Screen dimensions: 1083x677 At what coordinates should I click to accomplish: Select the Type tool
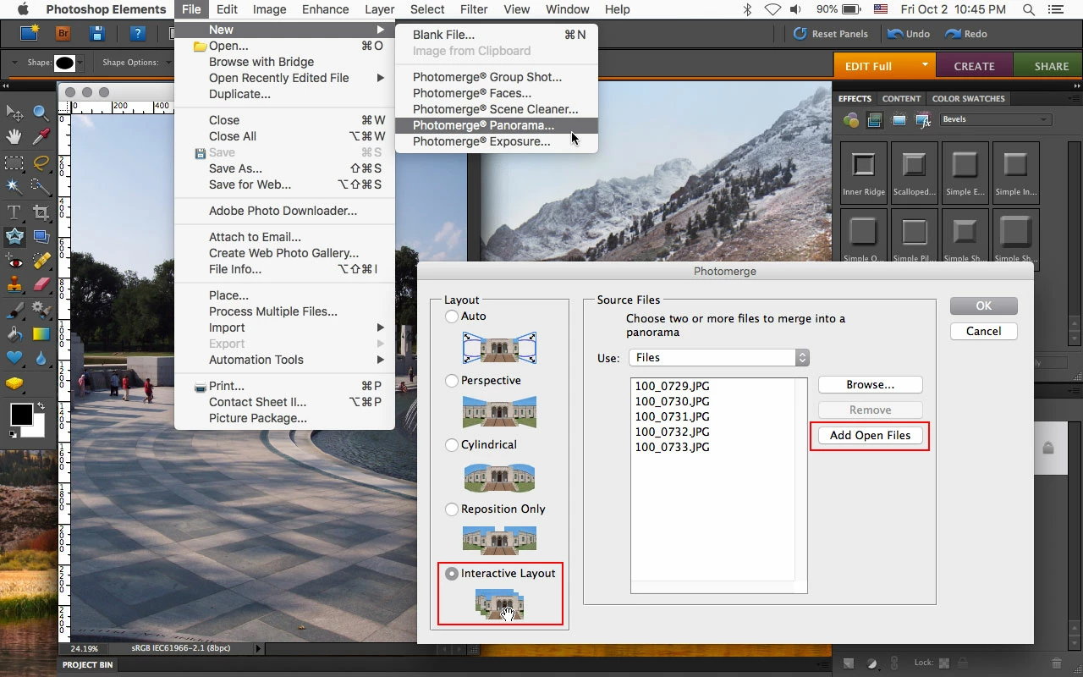tap(14, 212)
